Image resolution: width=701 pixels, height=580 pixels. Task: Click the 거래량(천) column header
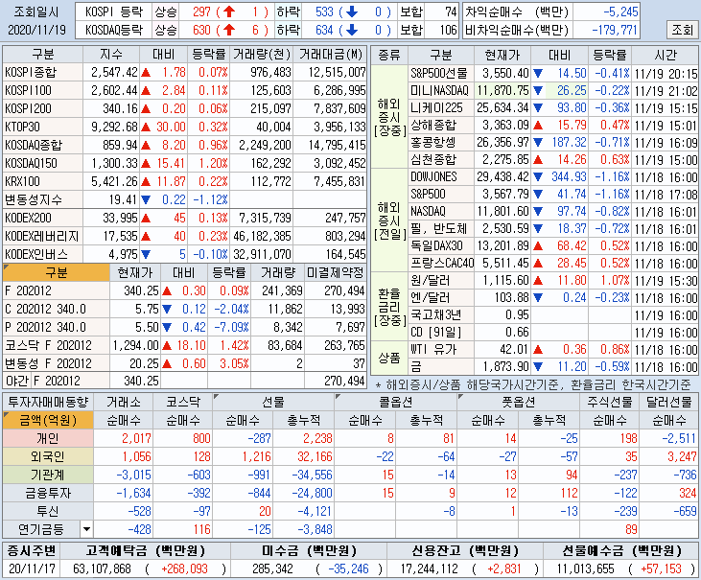tap(262, 55)
